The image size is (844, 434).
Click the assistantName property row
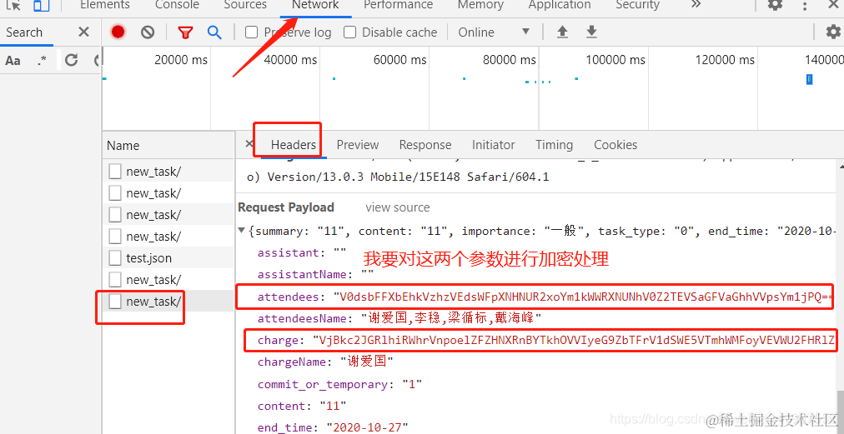(x=316, y=274)
